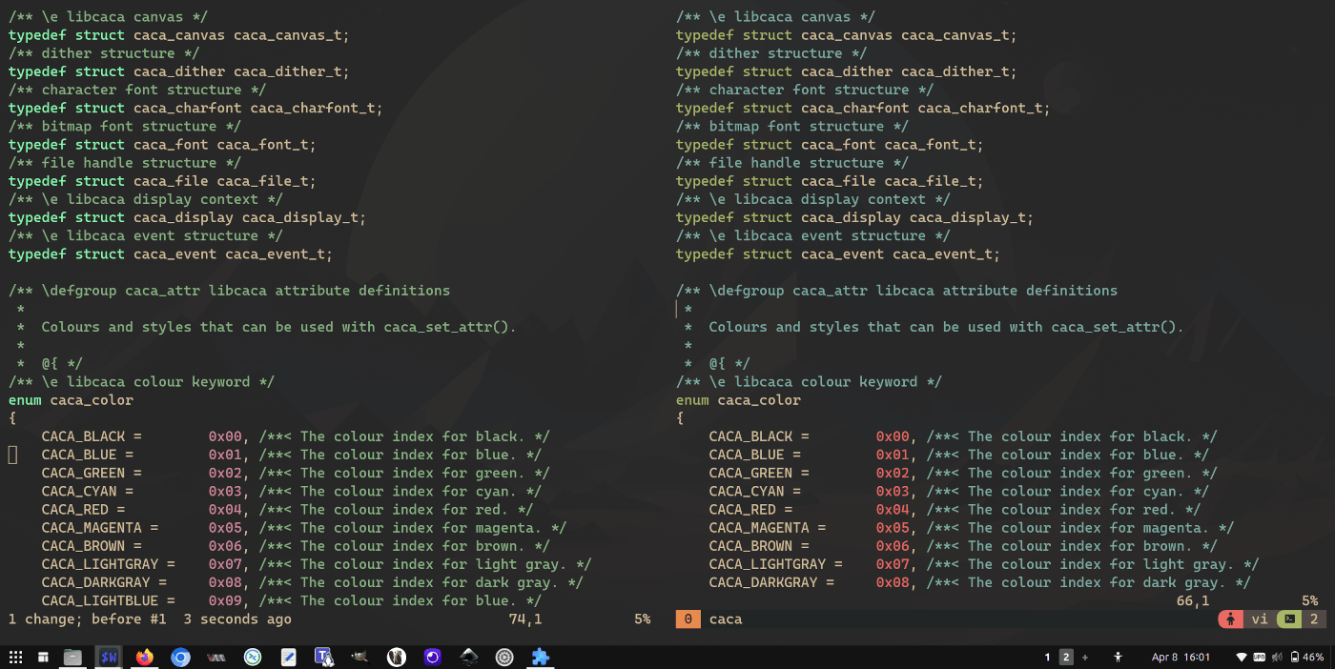The image size is (1335, 669).
Task: Launch Firefox from the taskbar
Action: click(144, 657)
